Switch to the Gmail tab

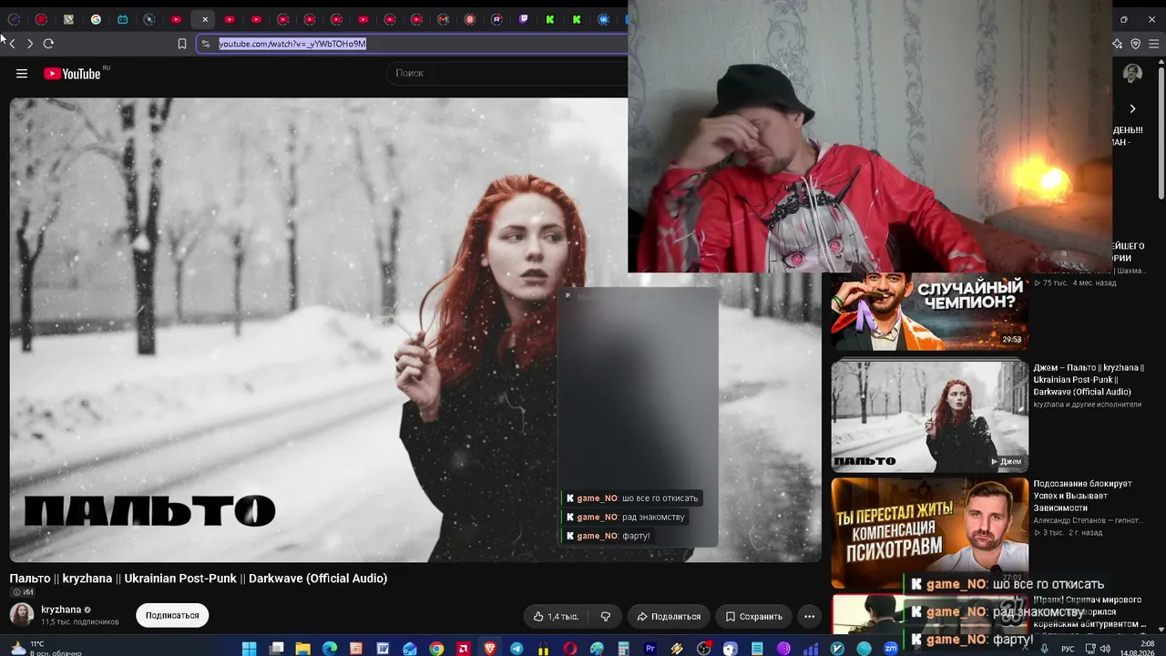(x=444, y=19)
